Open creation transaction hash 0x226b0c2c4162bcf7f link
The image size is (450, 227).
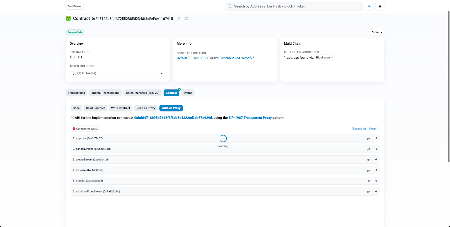238,58
